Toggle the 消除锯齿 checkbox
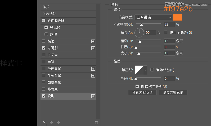The image size is (211, 126). point(152,70)
